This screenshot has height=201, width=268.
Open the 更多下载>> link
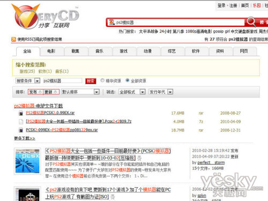coord(25,138)
